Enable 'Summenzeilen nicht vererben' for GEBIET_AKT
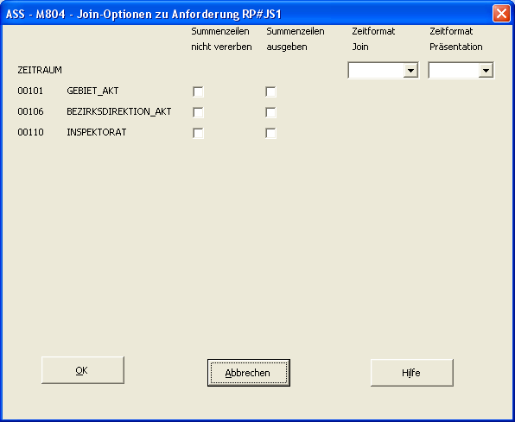 coord(198,91)
